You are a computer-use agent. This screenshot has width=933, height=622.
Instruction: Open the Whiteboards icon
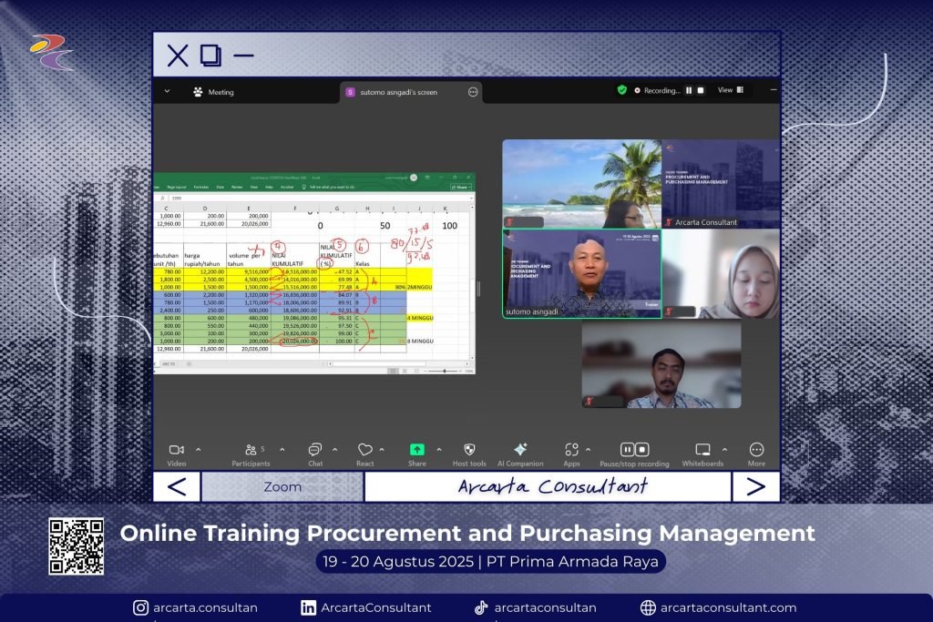click(702, 450)
